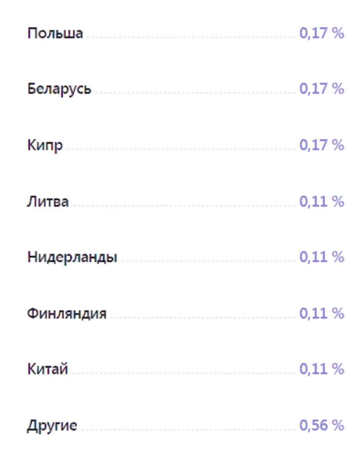This screenshot has height=456, width=364.
Task: Select the Литва 0,11 % value
Action: click(x=322, y=201)
